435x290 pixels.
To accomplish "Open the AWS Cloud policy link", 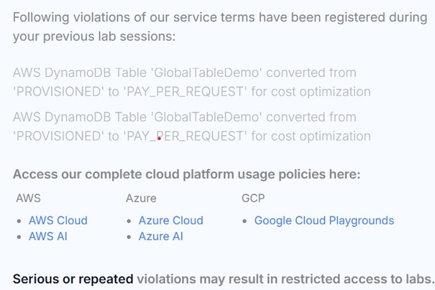I will tap(58, 221).
